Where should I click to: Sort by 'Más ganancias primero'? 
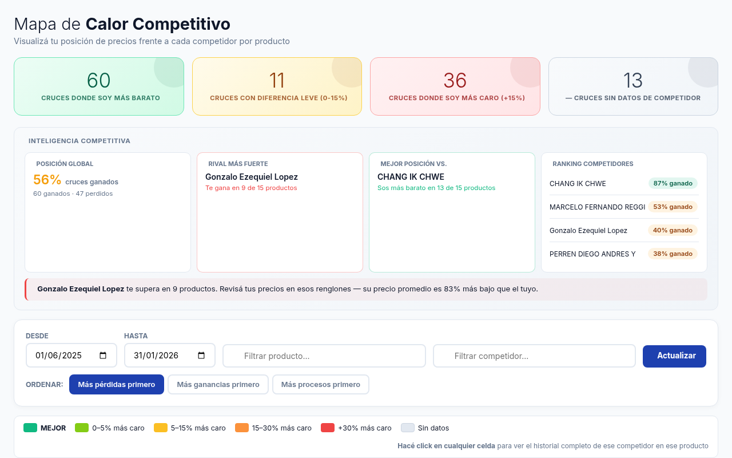pyautogui.click(x=218, y=385)
